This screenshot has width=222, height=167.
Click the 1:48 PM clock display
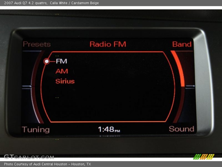pyautogui.click(x=109, y=129)
